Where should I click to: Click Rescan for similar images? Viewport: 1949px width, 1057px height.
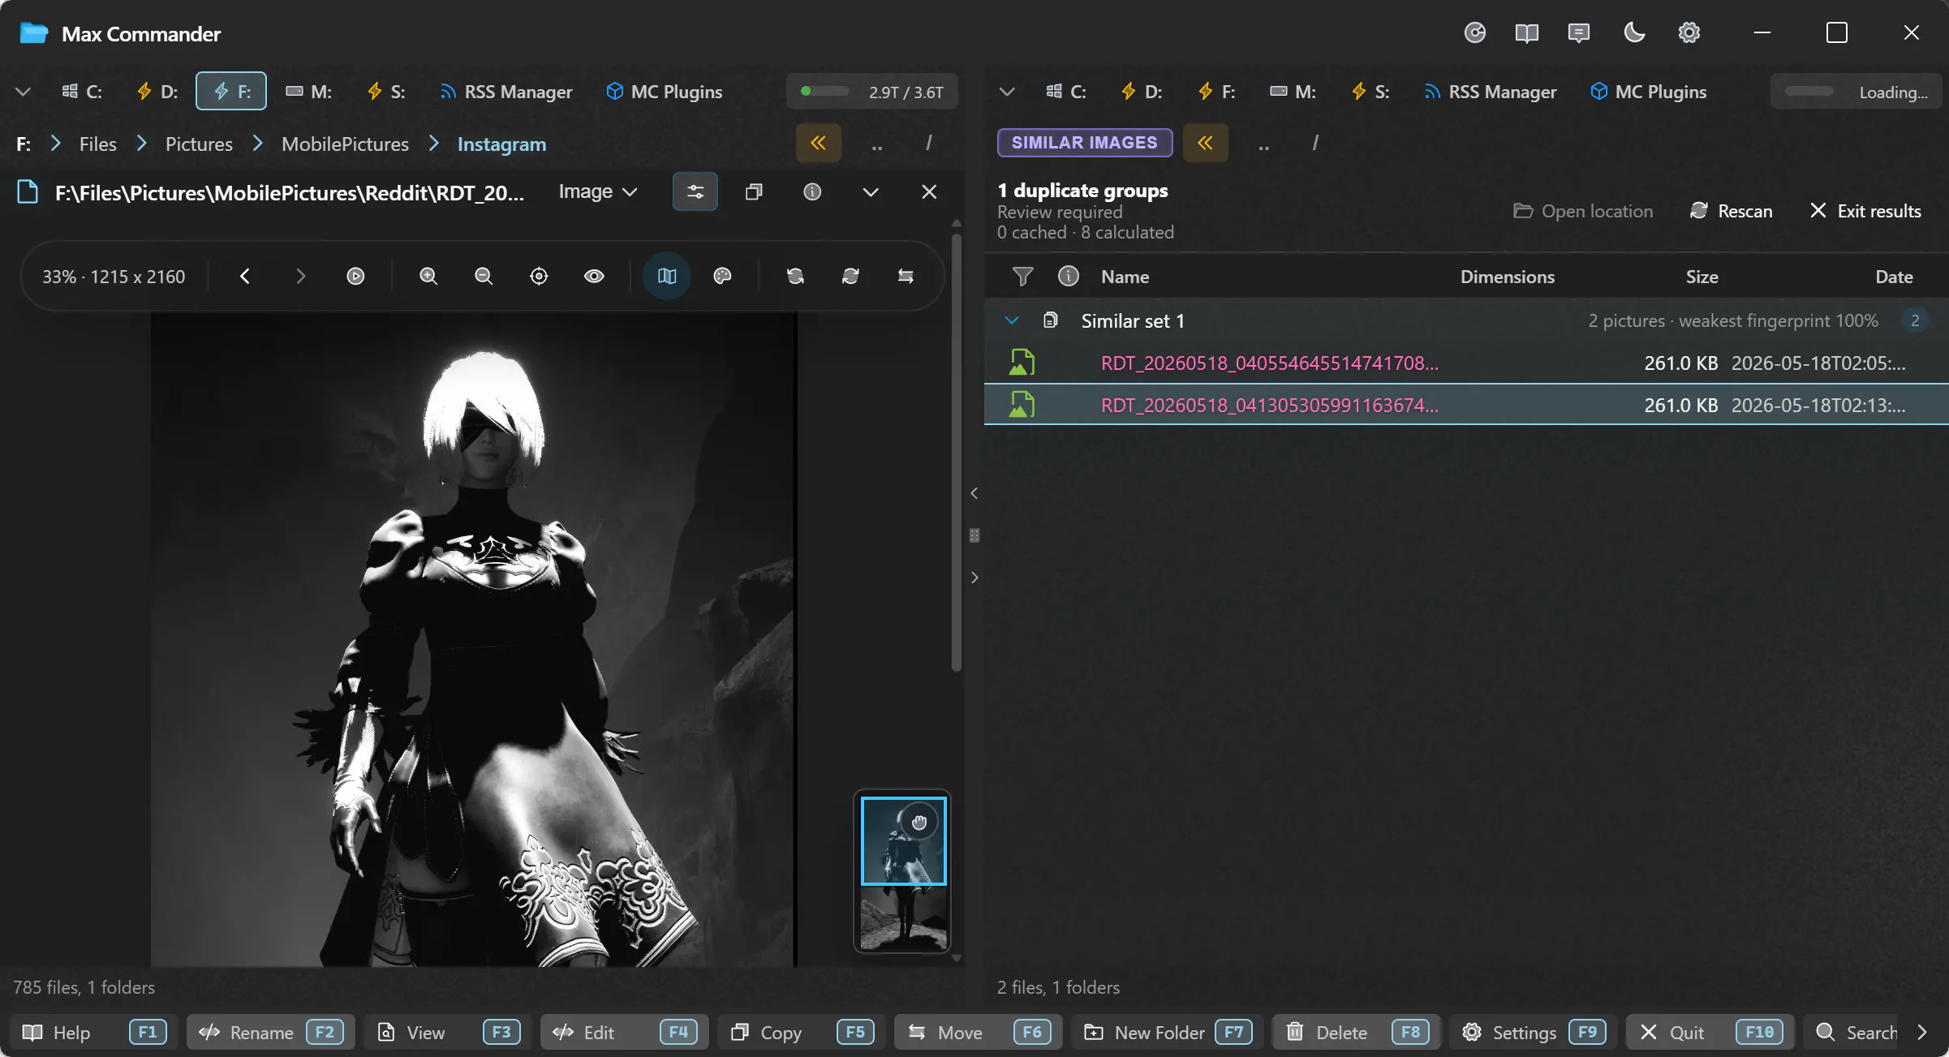pos(1731,211)
